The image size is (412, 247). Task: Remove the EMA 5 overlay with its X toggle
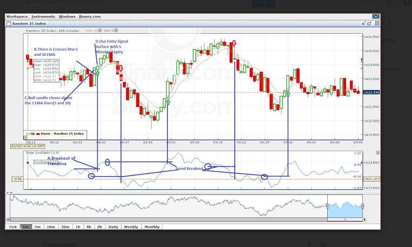[x=116, y=30]
